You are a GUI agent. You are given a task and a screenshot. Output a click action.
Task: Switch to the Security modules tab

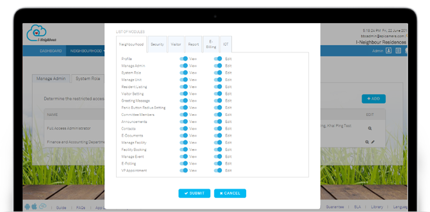(157, 44)
